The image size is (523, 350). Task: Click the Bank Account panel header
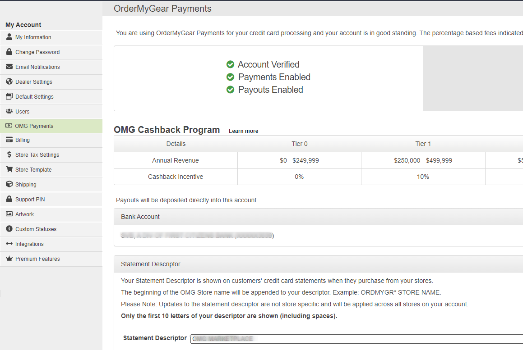click(x=319, y=217)
